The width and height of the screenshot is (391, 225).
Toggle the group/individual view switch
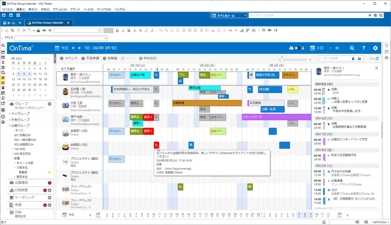pyautogui.click(x=297, y=48)
